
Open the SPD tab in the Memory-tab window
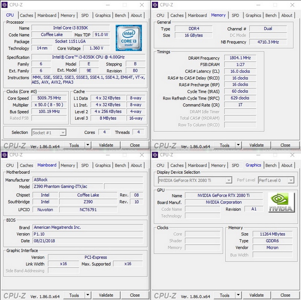tap(236, 15)
